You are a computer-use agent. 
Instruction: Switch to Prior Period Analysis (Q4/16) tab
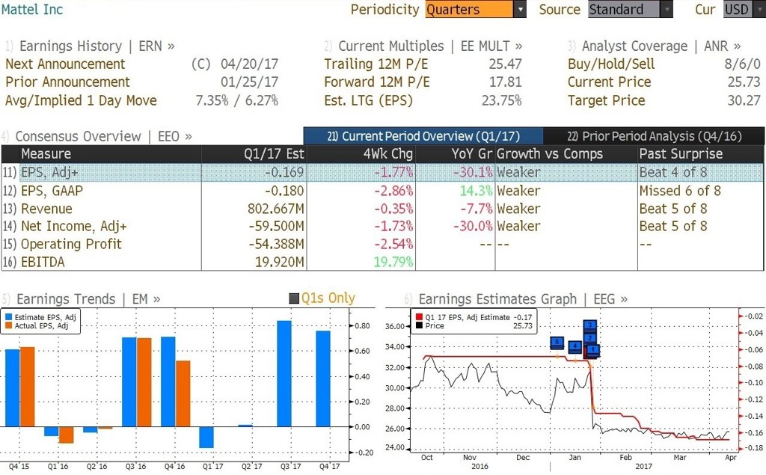coord(654,136)
